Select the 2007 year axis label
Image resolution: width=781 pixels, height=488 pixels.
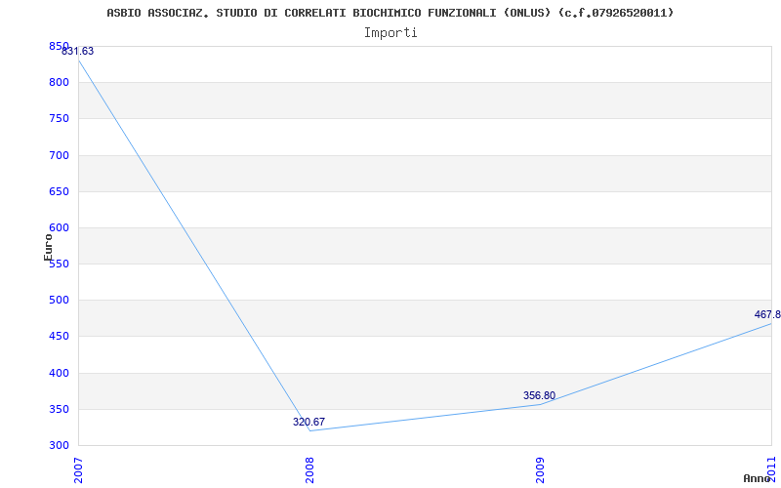78,470
